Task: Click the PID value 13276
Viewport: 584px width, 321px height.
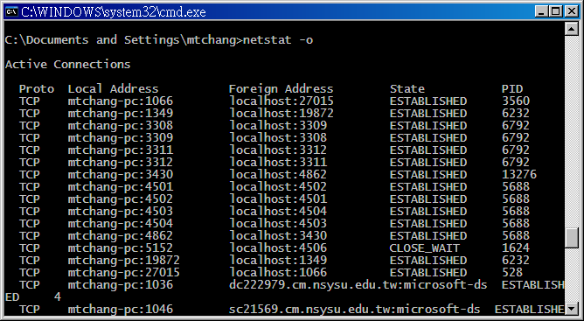Action: (519, 174)
